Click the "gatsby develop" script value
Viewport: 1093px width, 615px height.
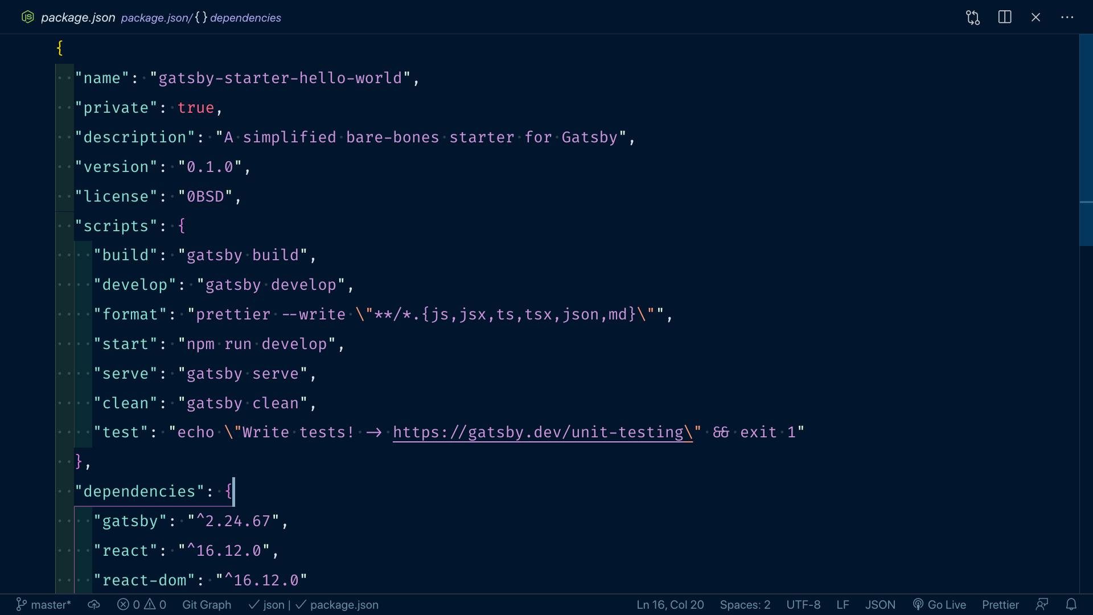(271, 285)
